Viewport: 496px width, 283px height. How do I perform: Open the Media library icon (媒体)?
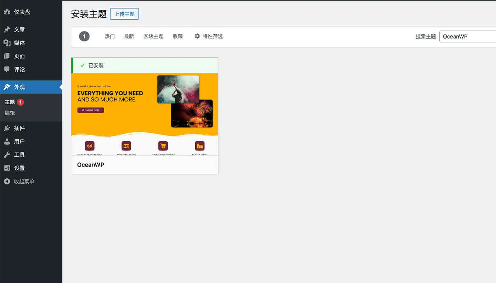tap(7, 43)
